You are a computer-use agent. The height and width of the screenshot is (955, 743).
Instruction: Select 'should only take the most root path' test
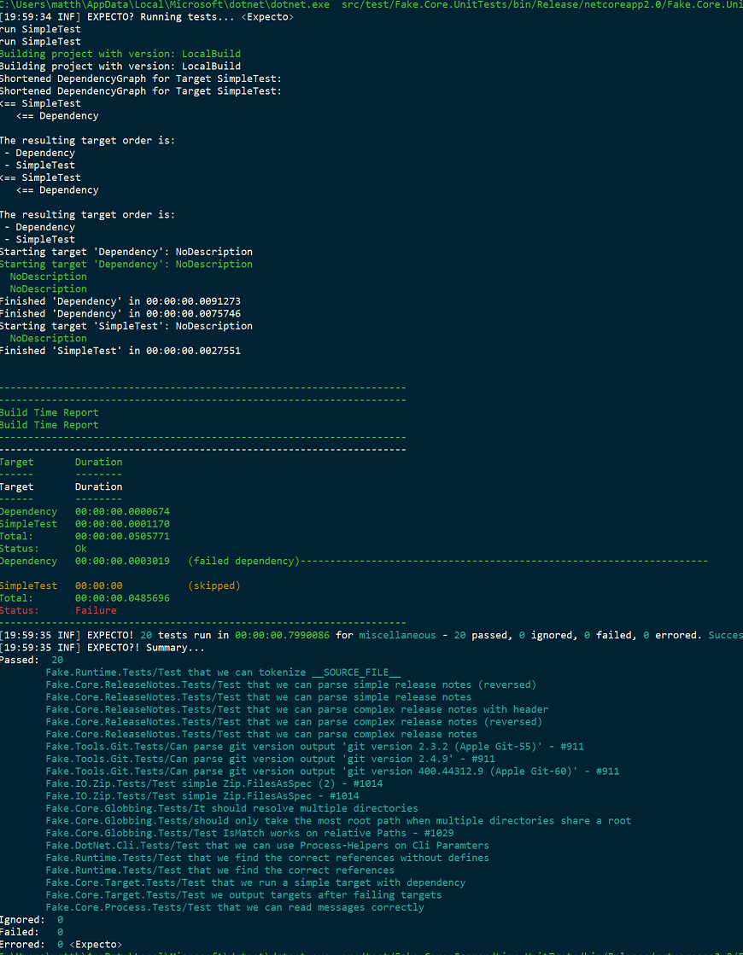(x=338, y=821)
